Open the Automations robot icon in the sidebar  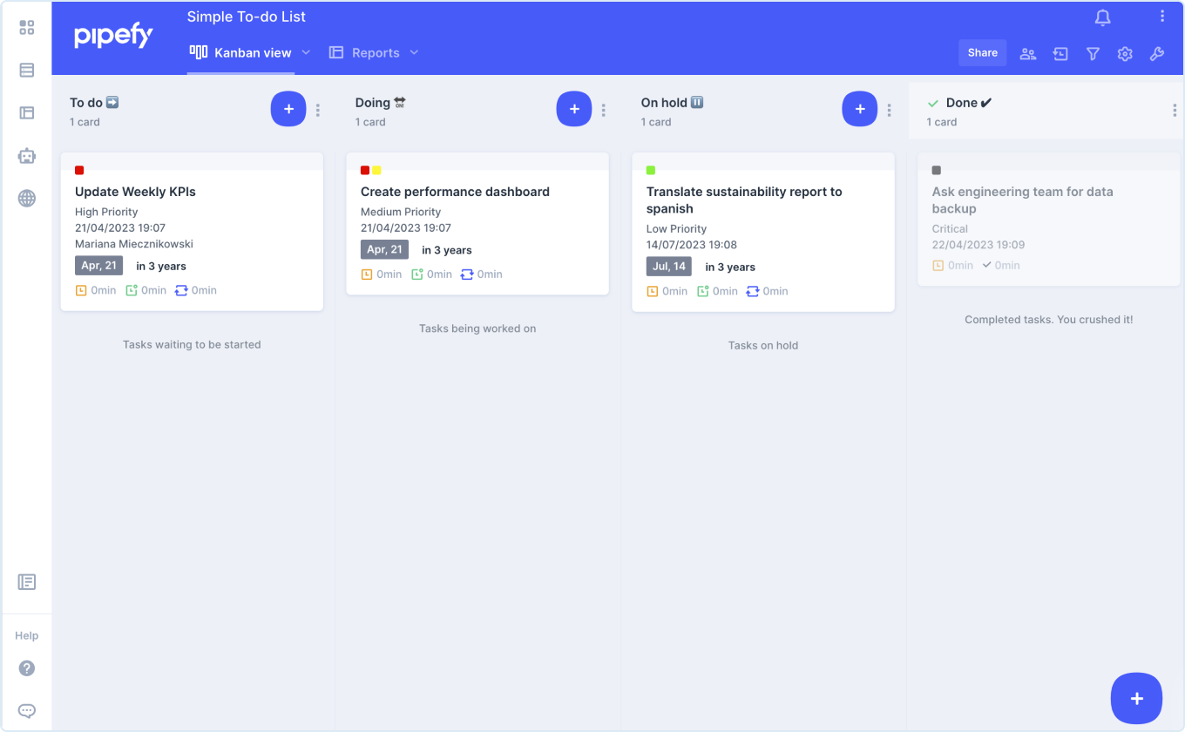27,156
